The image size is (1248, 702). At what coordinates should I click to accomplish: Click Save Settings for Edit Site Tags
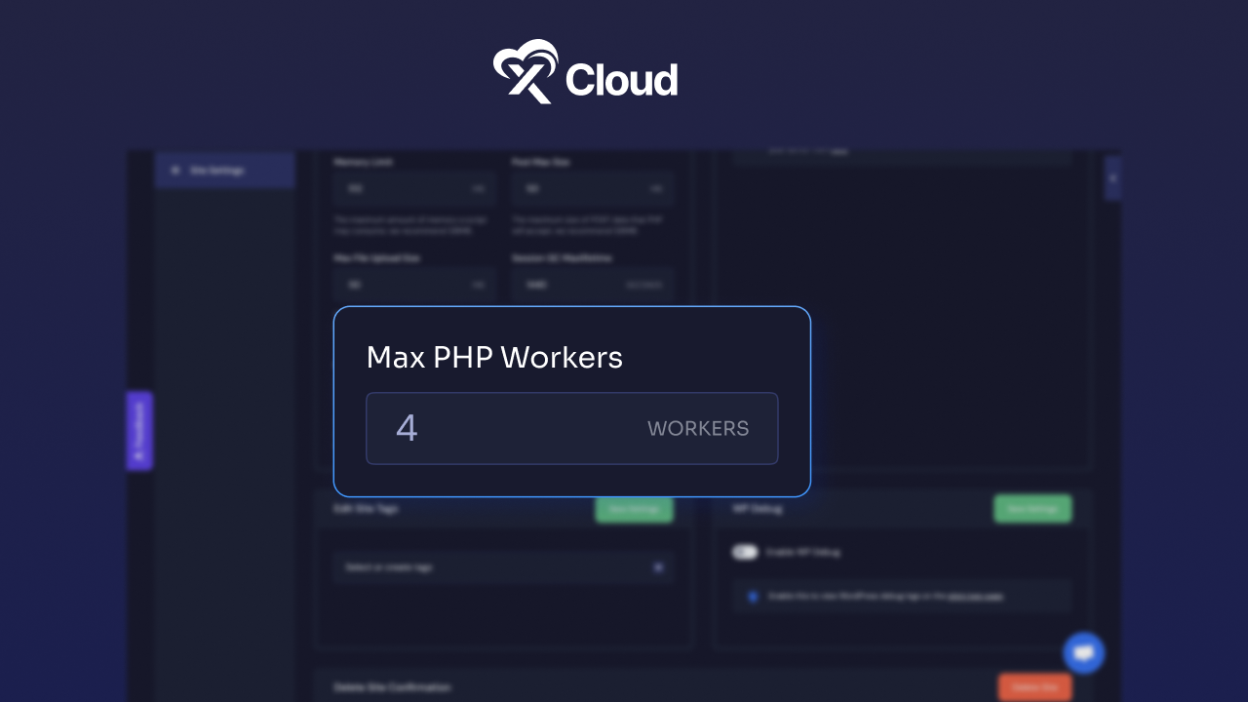[x=634, y=509]
